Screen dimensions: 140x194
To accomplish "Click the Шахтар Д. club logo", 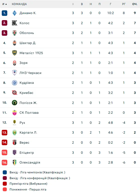I will click(15, 43).
